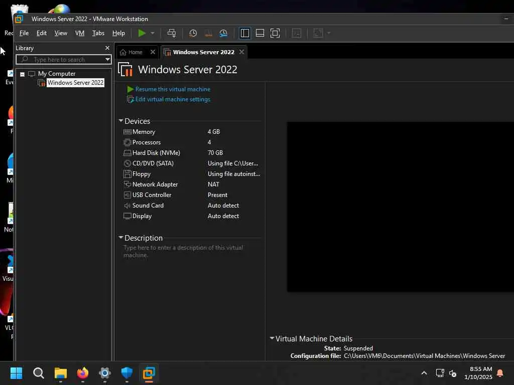Image resolution: width=514 pixels, height=385 pixels.
Task: Click the CD/DVD (SATA) device icon
Action: pos(127,163)
